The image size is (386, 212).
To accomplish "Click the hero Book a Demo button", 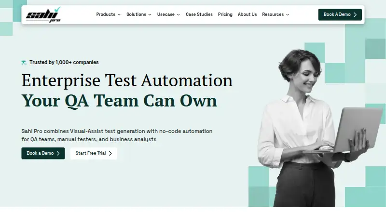I will click(43, 153).
